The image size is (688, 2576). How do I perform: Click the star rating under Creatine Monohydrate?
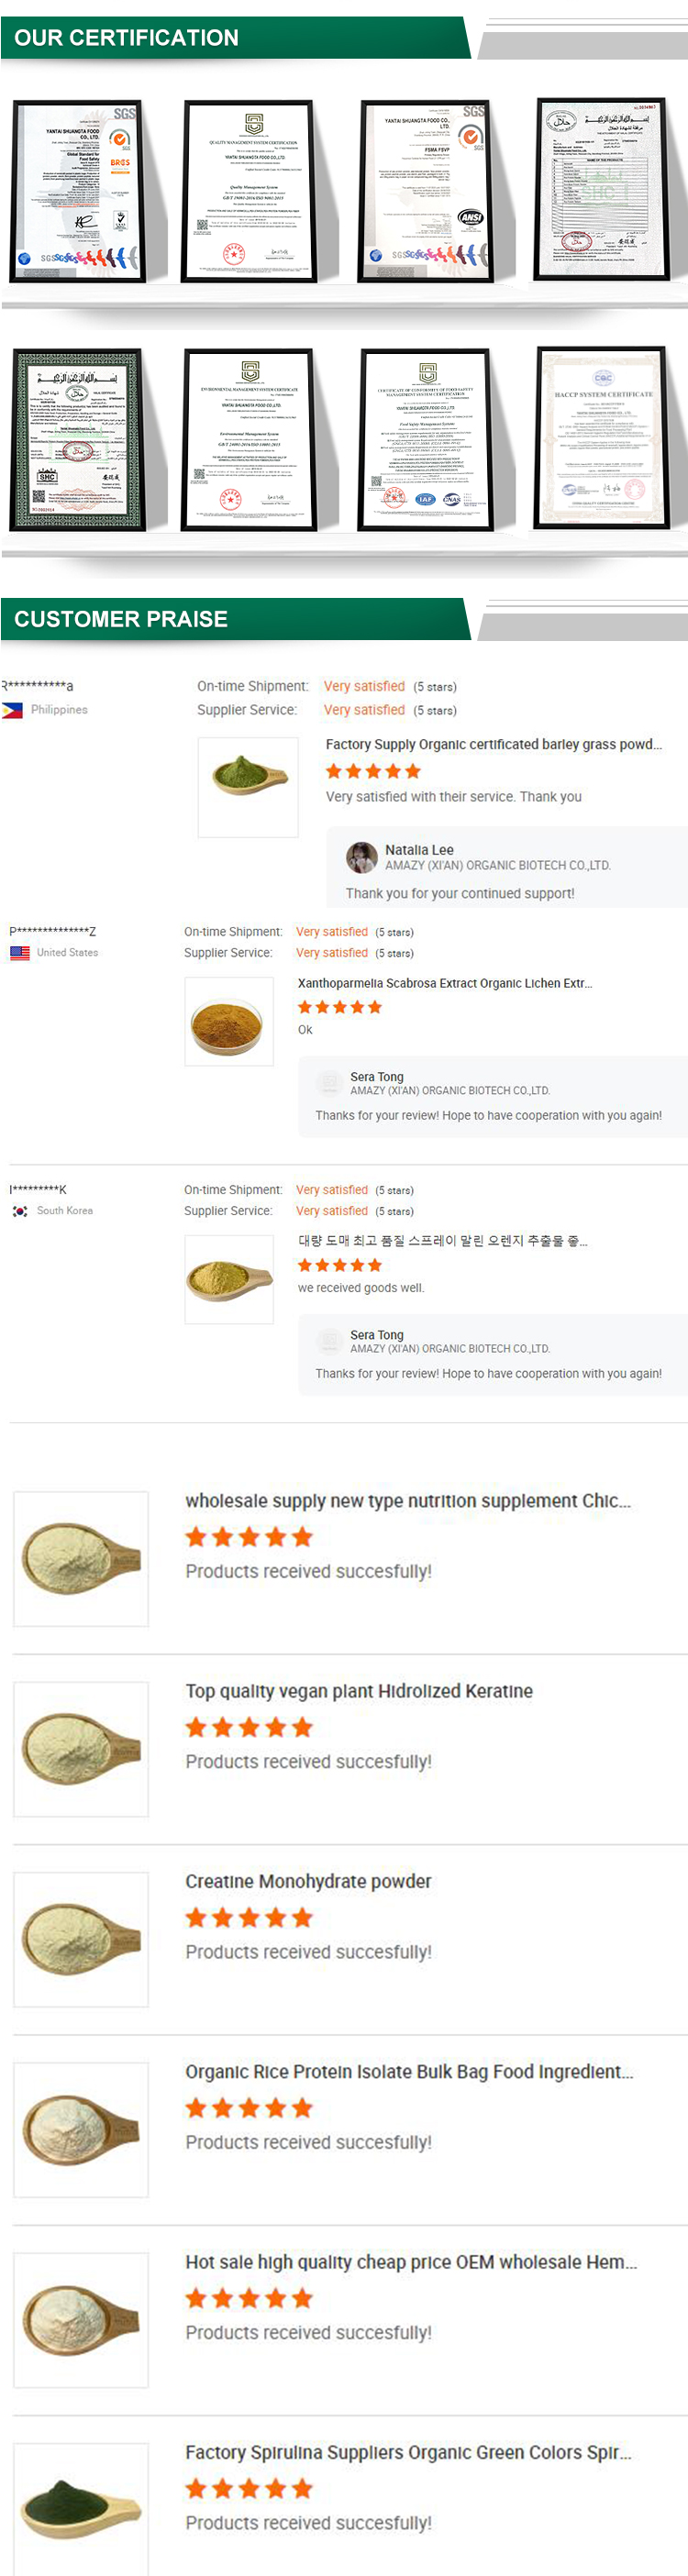click(249, 1918)
